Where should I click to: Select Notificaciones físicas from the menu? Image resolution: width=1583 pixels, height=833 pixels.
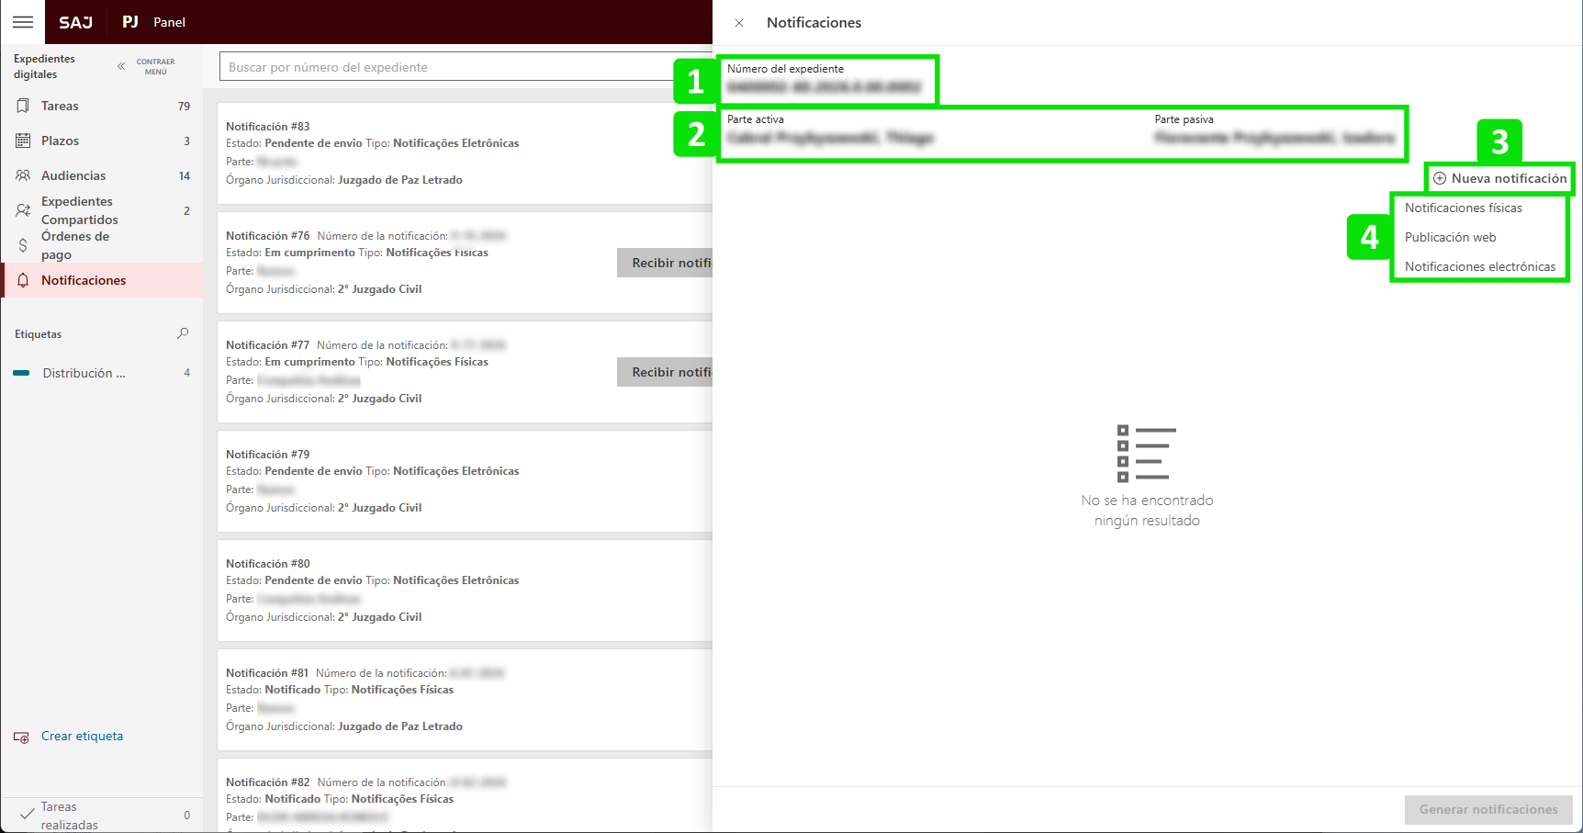[1463, 208]
